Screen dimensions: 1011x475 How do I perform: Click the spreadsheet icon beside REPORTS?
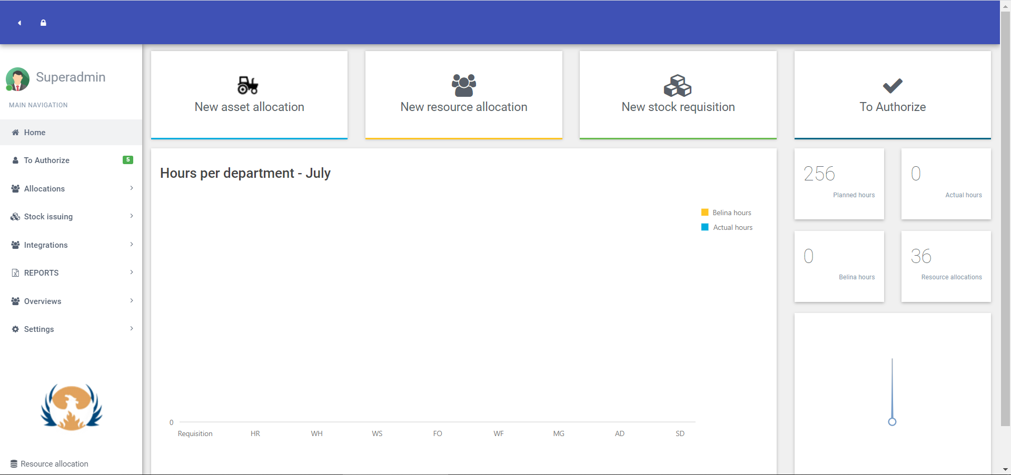(15, 273)
